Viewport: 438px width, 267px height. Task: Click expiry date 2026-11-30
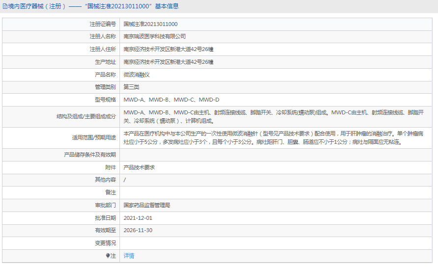click(x=138, y=231)
